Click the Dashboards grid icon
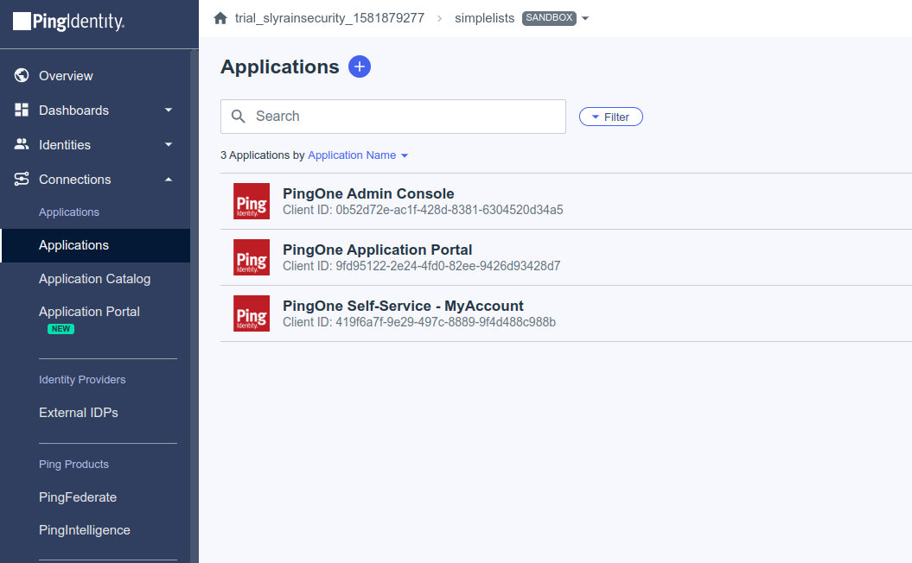The height and width of the screenshot is (563, 912). 22,110
